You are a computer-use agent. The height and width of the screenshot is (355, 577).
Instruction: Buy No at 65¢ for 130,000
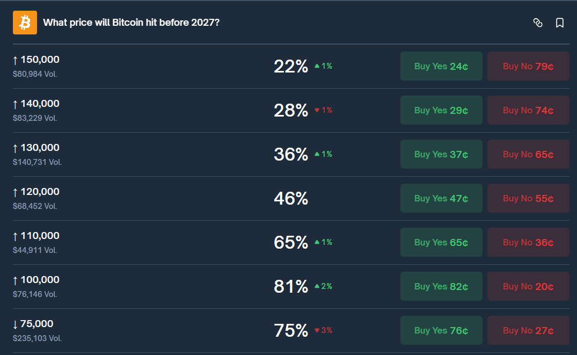(x=528, y=154)
